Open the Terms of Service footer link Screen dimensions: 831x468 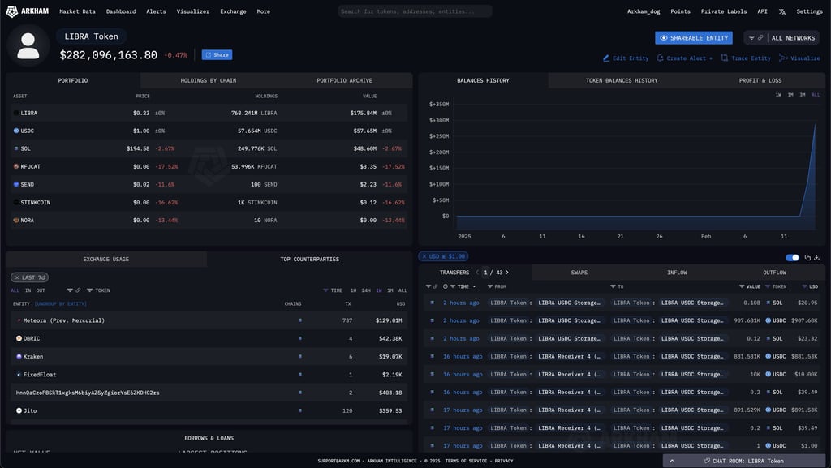(x=466, y=461)
